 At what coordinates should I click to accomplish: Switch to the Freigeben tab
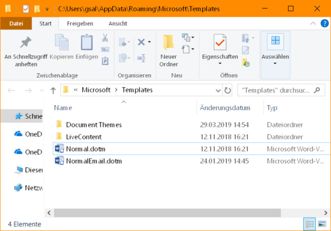click(x=80, y=23)
